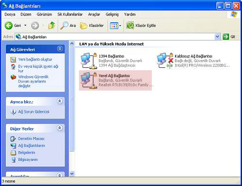Open the Ara search magnifier
242x186 pixels.
coord(64,26)
